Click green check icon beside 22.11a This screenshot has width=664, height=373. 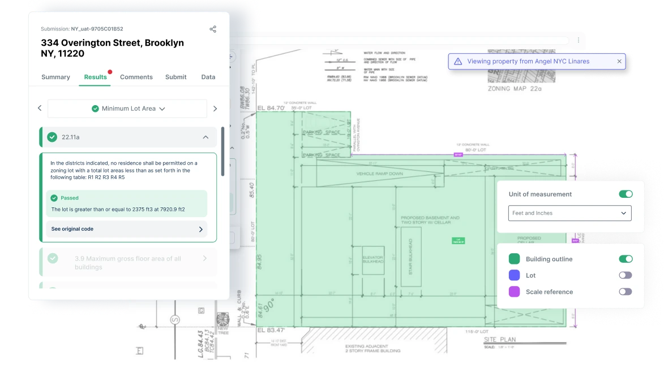[52, 137]
